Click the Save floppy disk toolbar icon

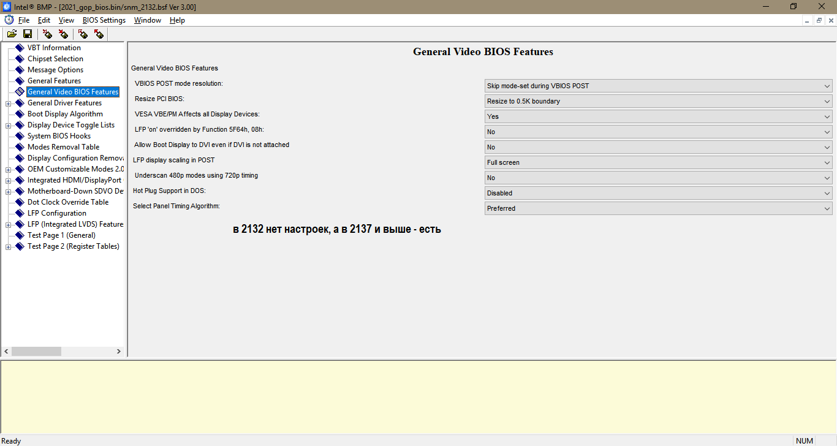[x=28, y=34]
